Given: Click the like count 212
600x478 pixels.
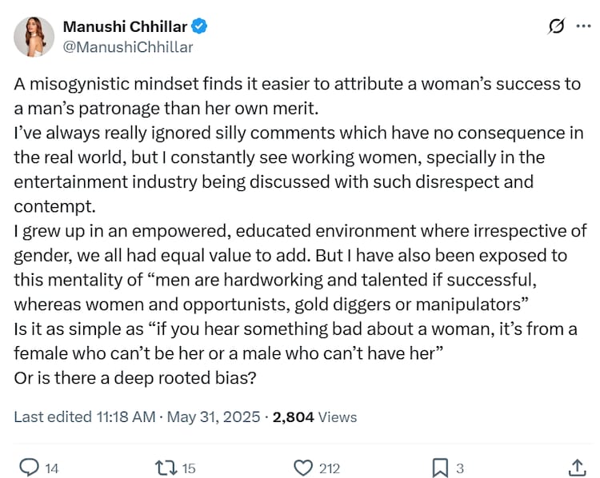Looking at the screenshot, I should (329, 468).
